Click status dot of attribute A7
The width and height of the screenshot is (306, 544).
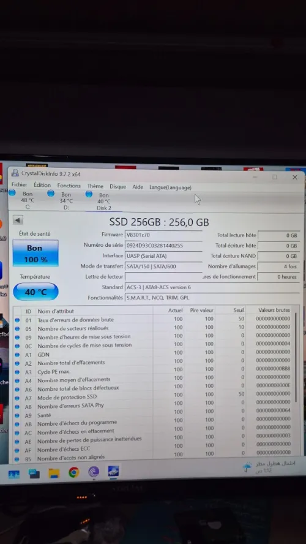coord(17,398)
